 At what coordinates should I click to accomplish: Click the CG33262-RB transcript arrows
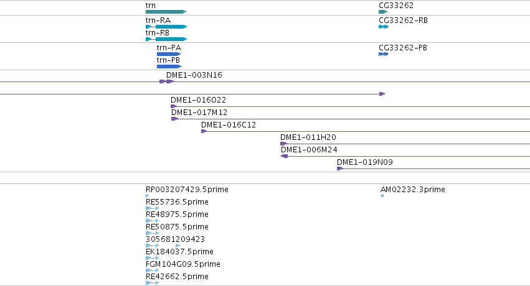click(384, 27)
